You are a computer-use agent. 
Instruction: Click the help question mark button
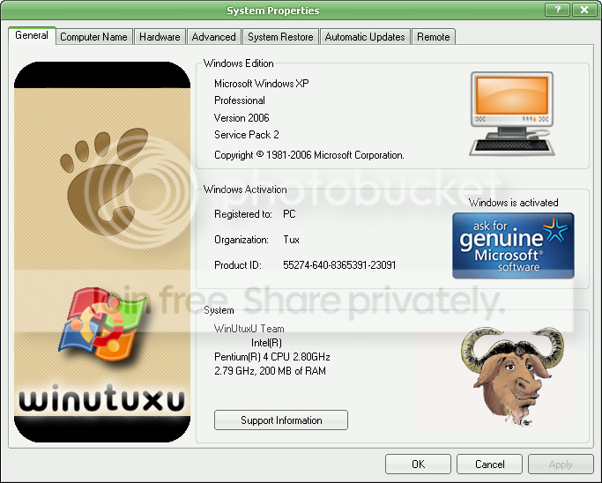(x=557, y=10)
